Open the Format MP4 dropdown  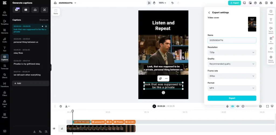232,88
